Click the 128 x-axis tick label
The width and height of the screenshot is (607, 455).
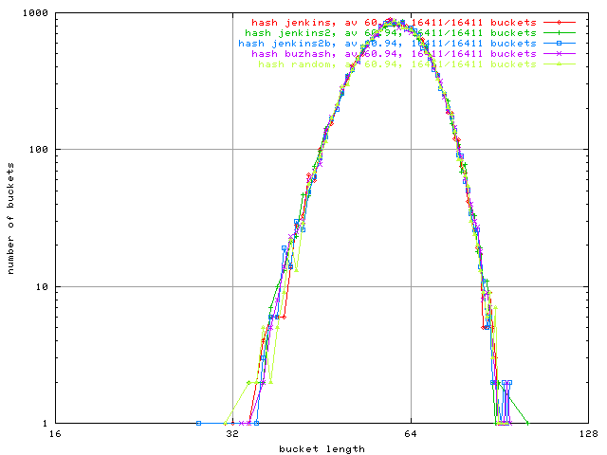[586, 435]
